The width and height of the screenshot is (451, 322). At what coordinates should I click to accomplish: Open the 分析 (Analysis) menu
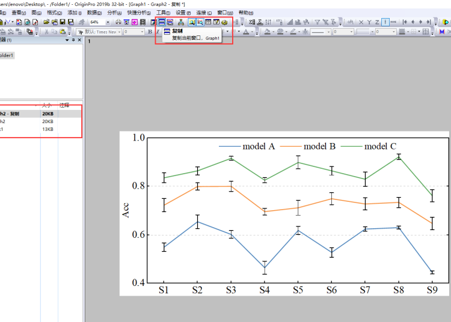(x=114, y=13)
